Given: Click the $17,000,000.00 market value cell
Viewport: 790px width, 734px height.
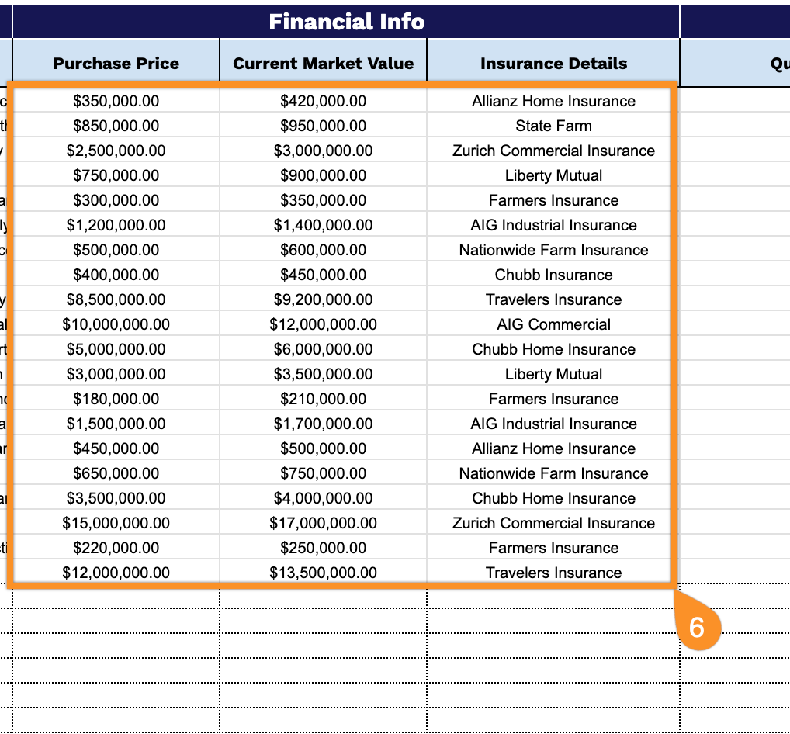Looking at the screenshot, I should (323, 523).
